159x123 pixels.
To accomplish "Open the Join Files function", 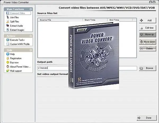I will [x=14, y=17].
